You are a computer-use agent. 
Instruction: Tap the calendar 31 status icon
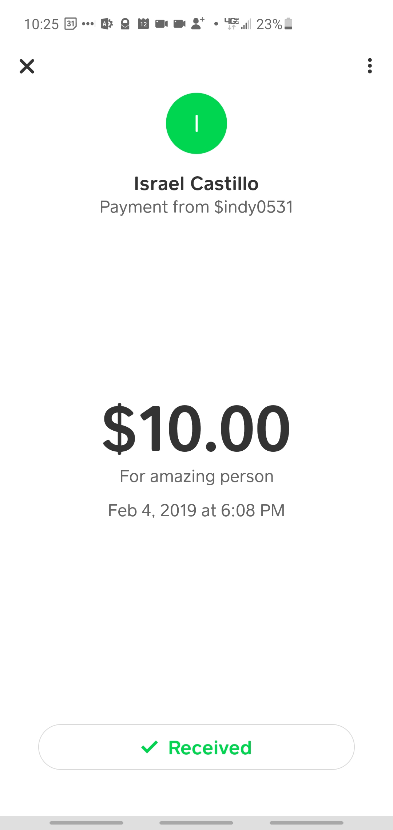click(x=71, y=24)
